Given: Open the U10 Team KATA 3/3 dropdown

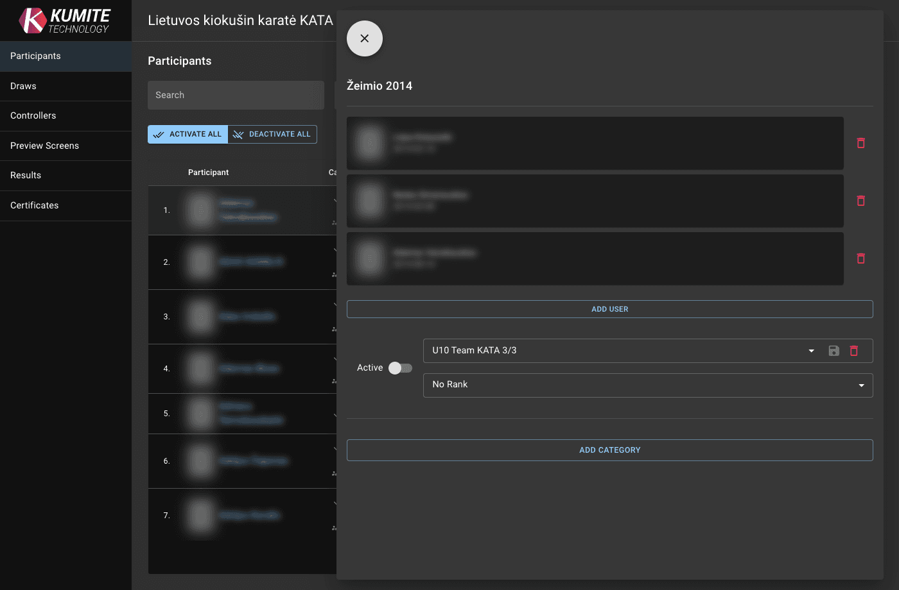Looking at the screenshot, I should click(x=809, y=351).
